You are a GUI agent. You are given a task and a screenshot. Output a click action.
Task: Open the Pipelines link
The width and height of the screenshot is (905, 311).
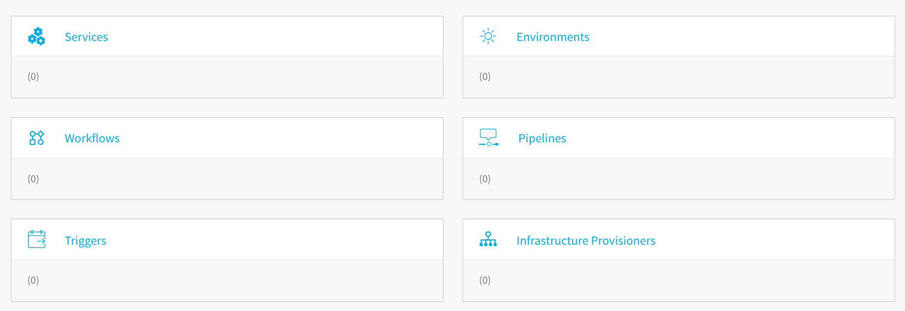[542, 138]
